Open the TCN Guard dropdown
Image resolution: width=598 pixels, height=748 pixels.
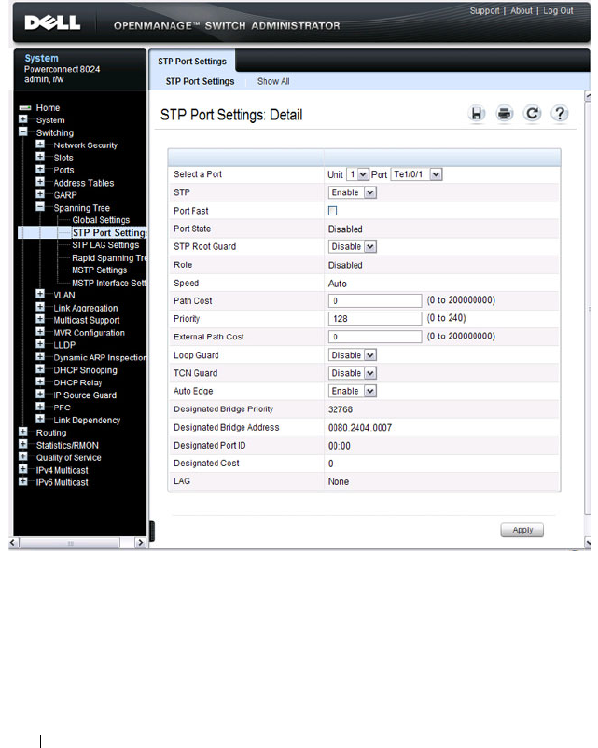[x=353, y=373]
